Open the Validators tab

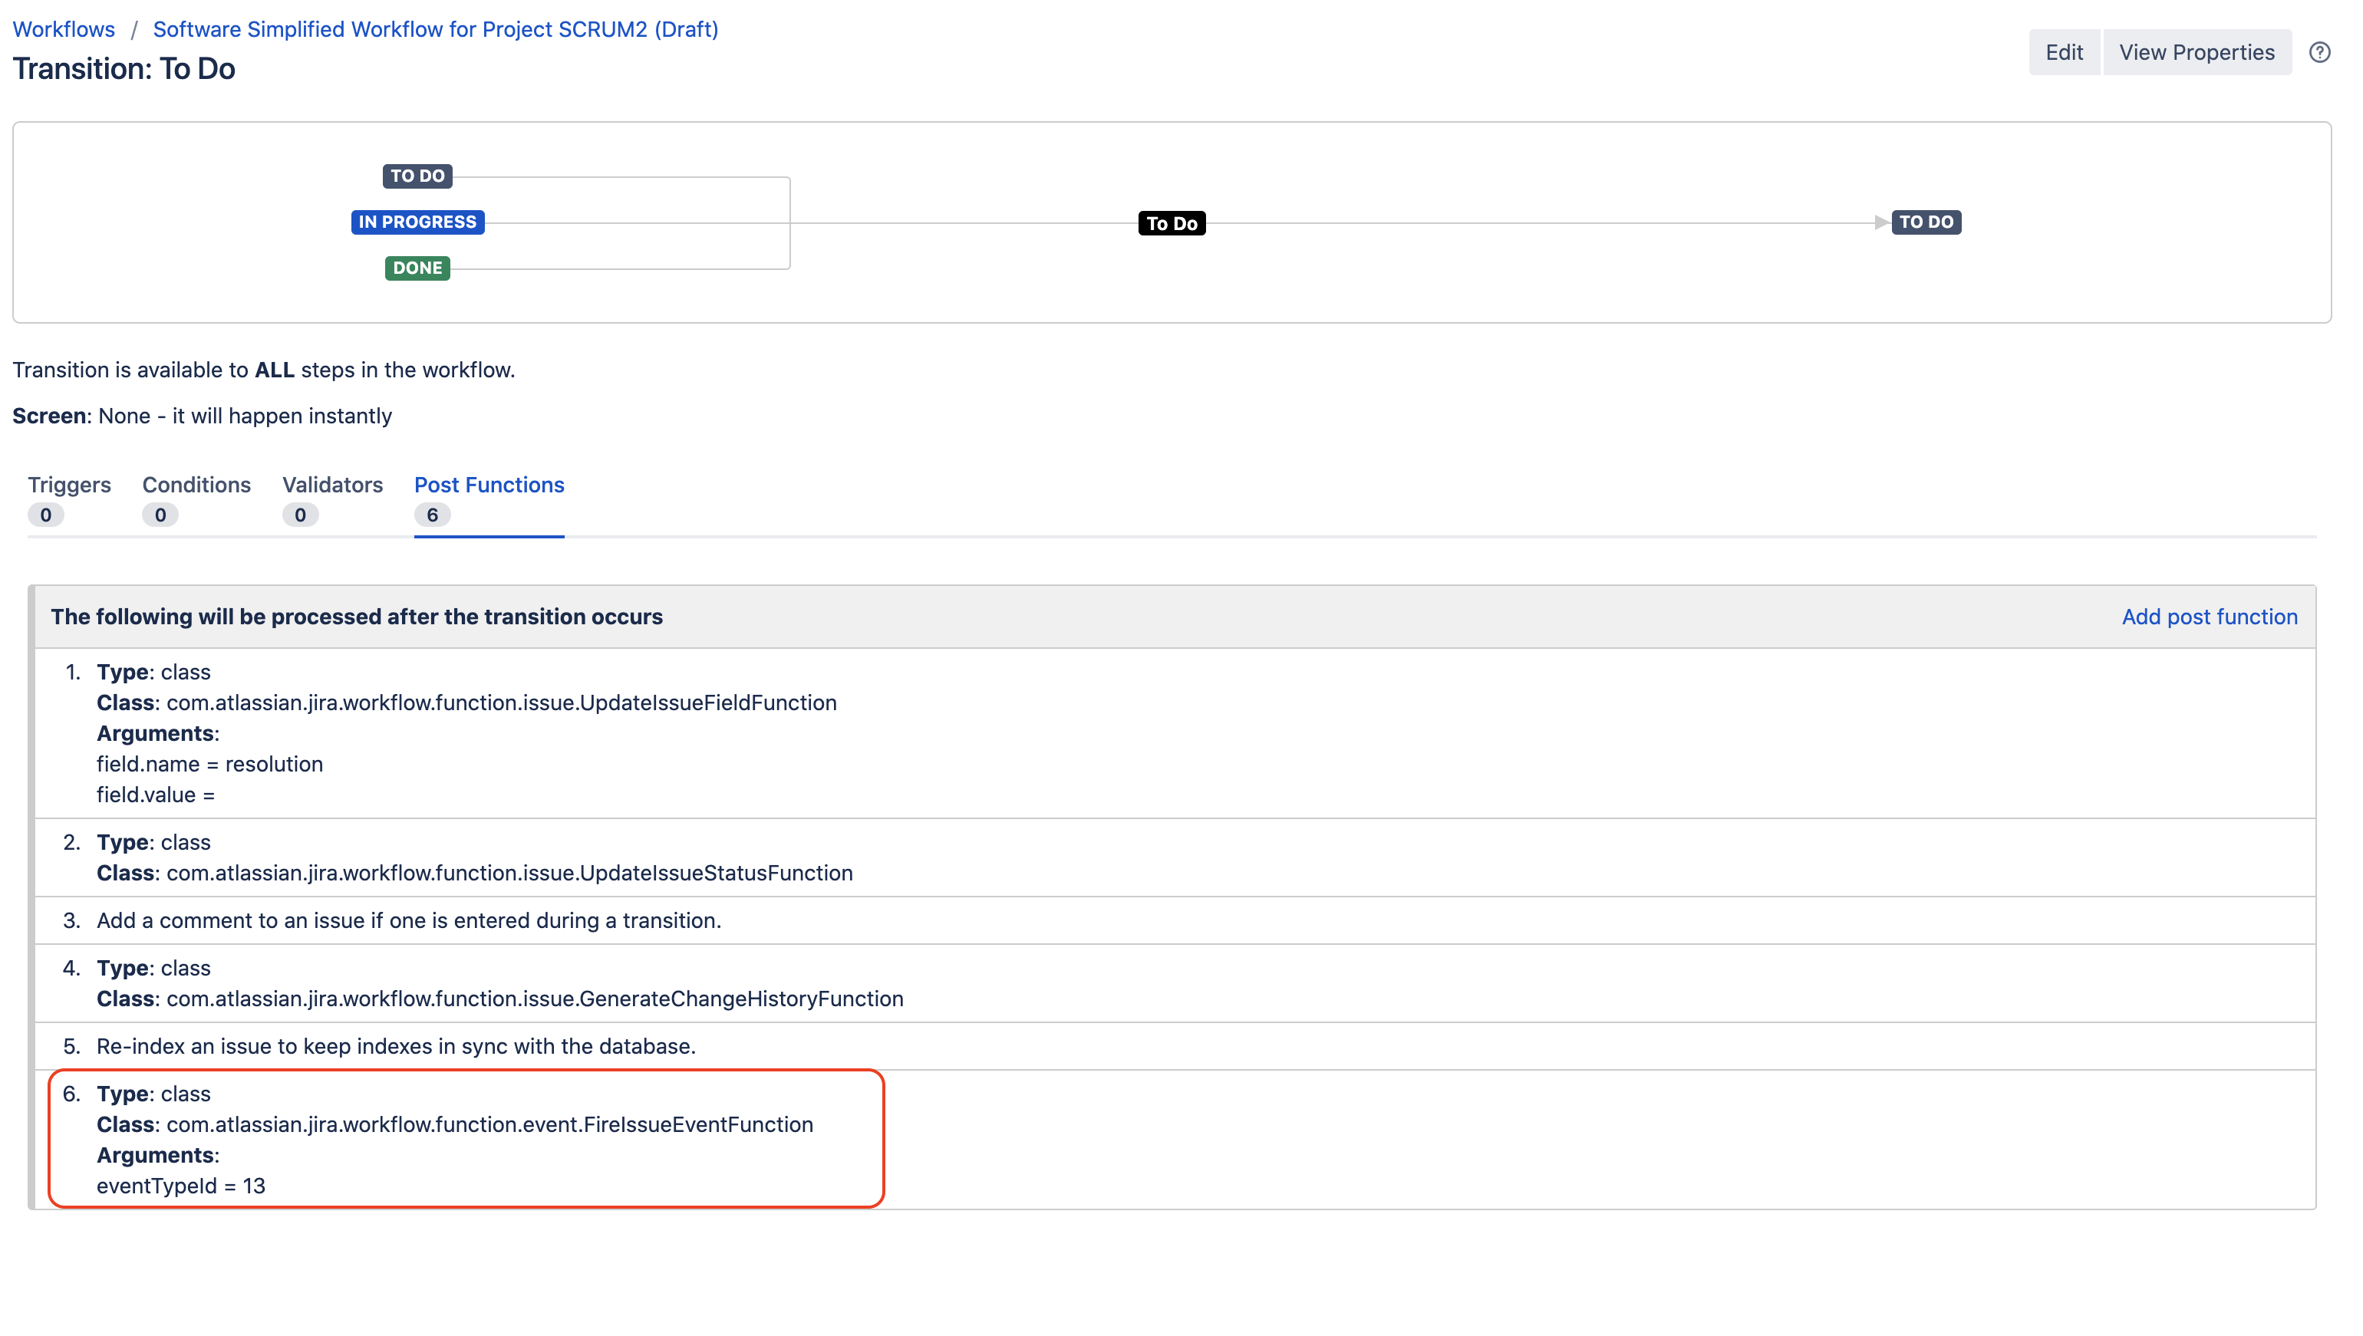[332, 485]
